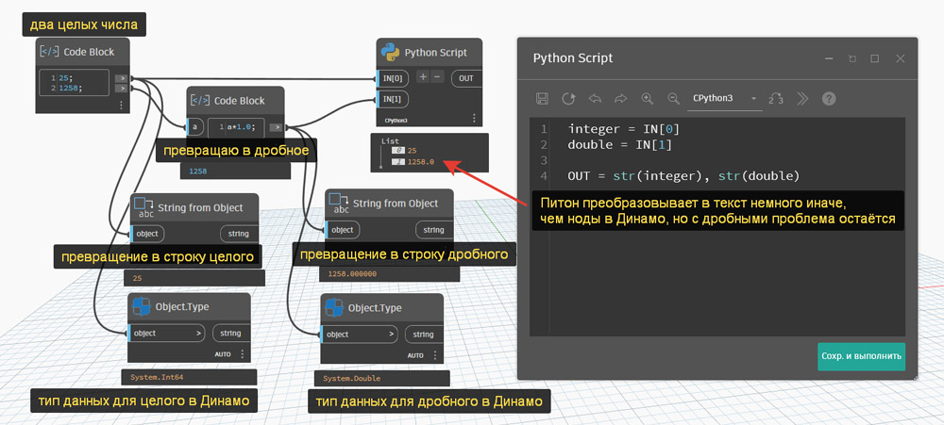
Task: Open the CPython3 engine dropdown
Action: 725,98
